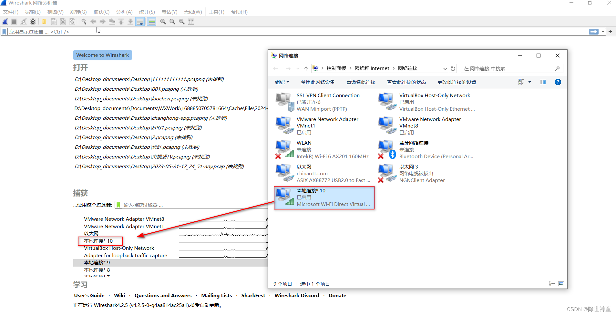Open the 统计(S) menu
Screen dimensions: 616x315
[147, 12]
